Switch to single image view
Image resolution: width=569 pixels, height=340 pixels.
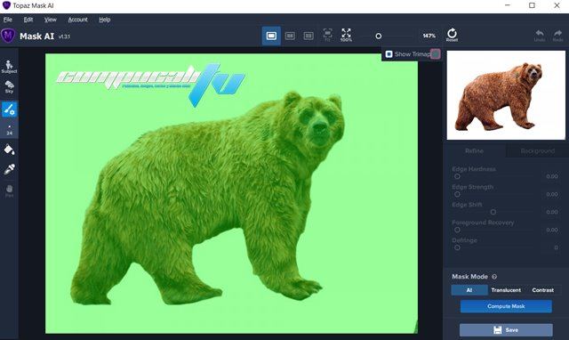[271, 36]
